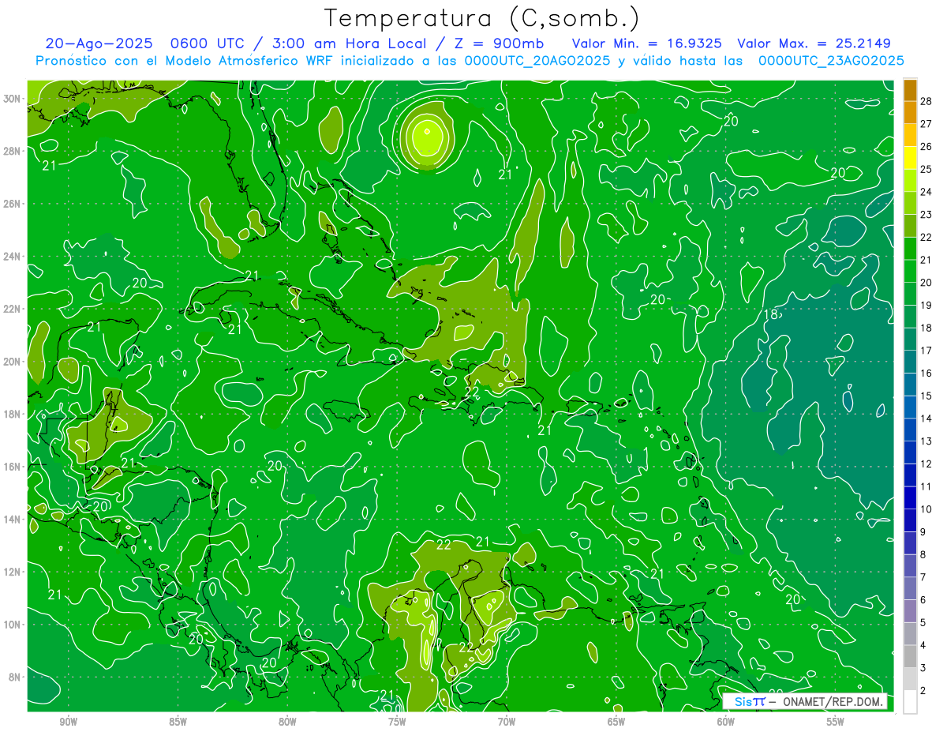Click the 5 label on the color scale
The width and height of the screenshot is (947, 732).
point(924,622)
